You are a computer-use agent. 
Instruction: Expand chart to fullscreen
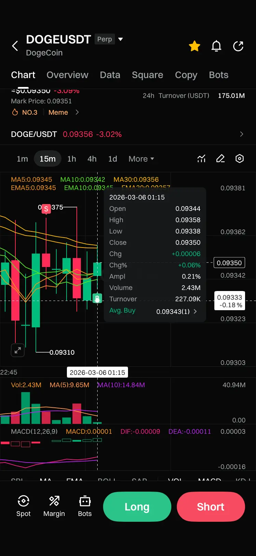(x=18, y=350)
